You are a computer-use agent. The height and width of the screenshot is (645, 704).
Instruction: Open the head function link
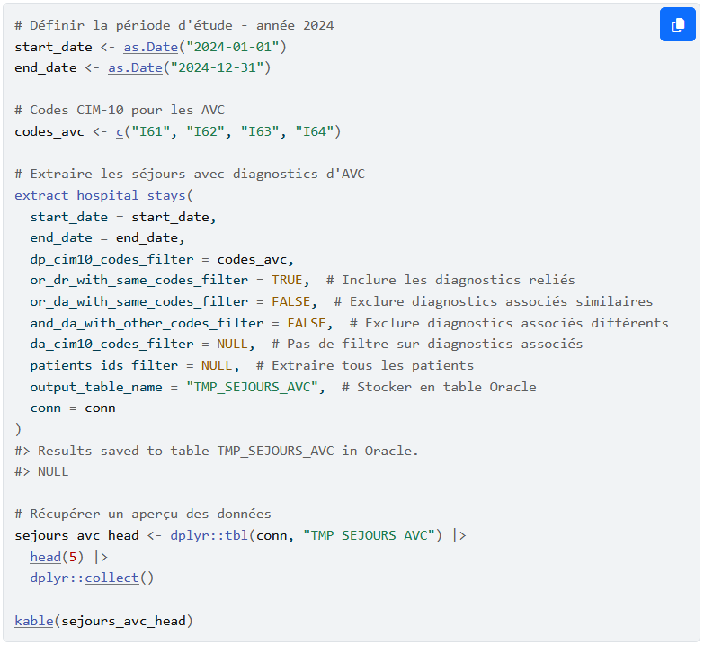coord(45,557)
